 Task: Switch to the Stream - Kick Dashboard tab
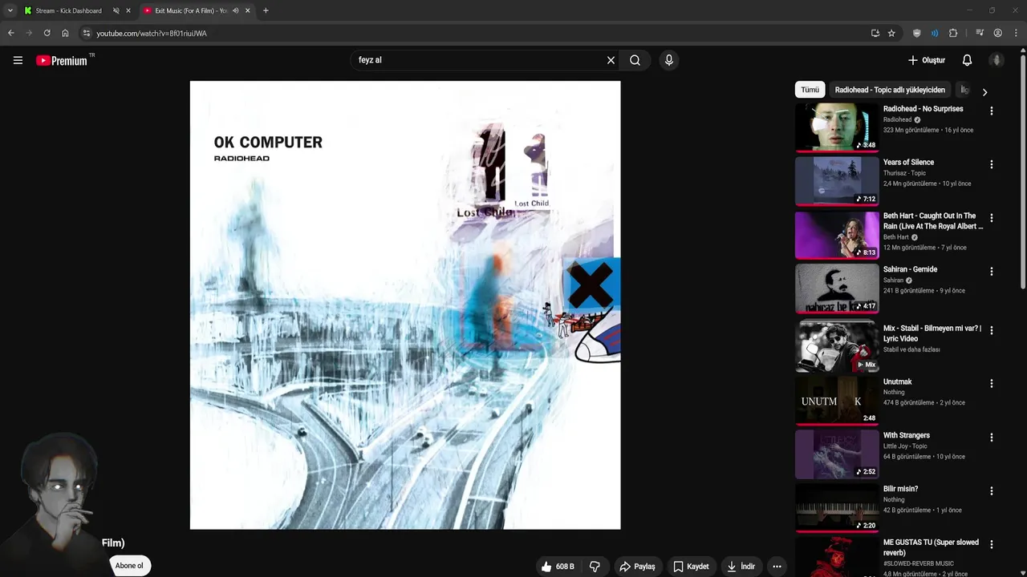click(x=68, y=10)
